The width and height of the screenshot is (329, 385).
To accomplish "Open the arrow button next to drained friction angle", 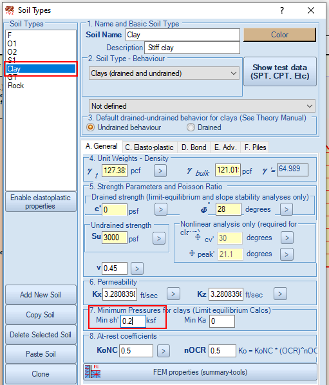I will tap(287, 209).
